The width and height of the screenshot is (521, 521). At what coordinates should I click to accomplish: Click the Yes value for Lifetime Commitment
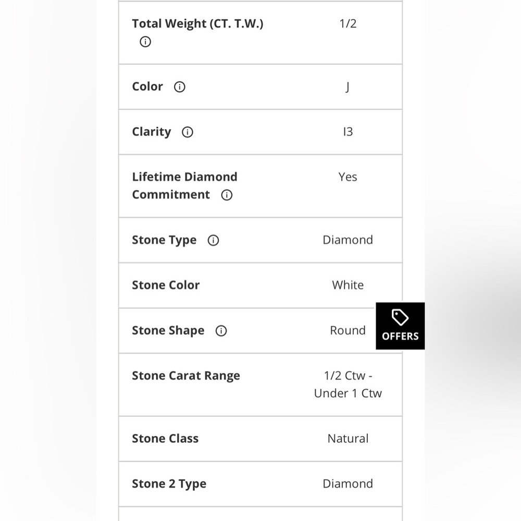click(x=348, y=177)
